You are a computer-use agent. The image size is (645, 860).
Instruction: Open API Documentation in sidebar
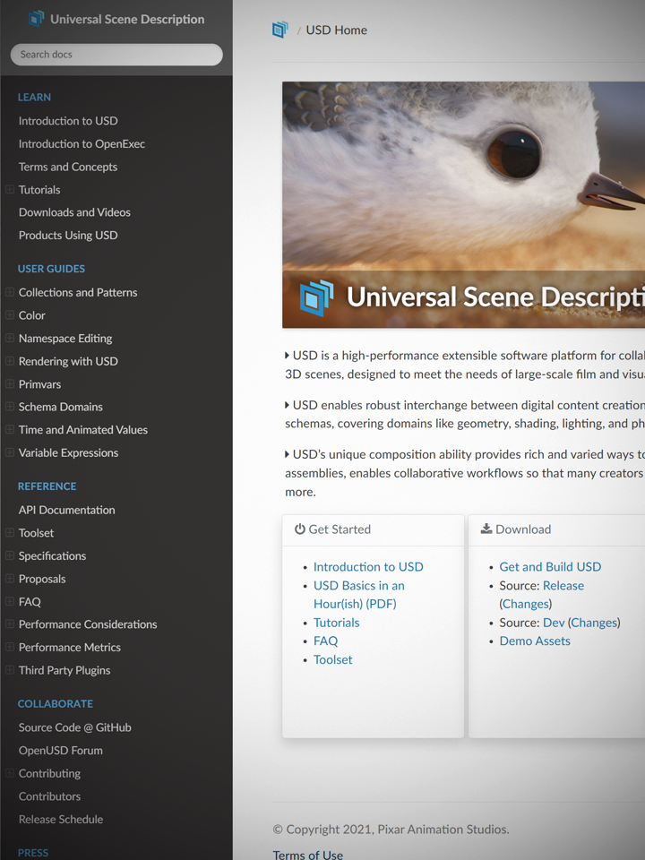click(67, 510)
